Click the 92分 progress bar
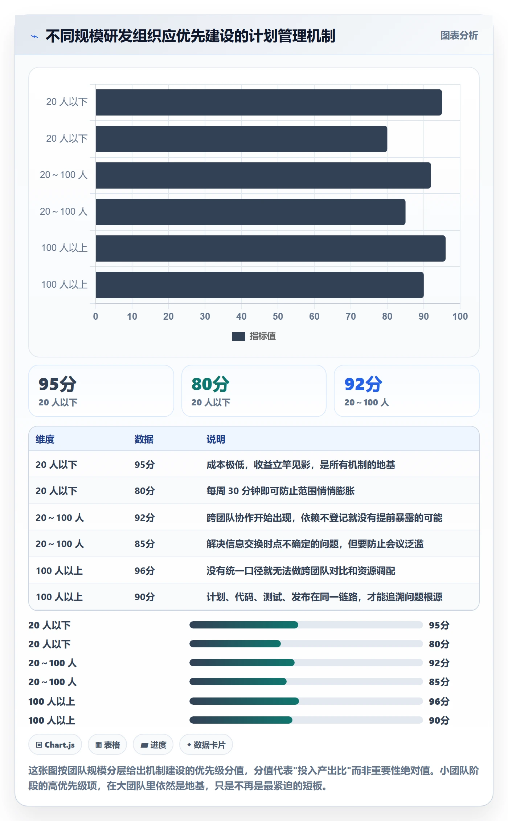Viewport: 508px width, 821px height. tap(306, 663)
